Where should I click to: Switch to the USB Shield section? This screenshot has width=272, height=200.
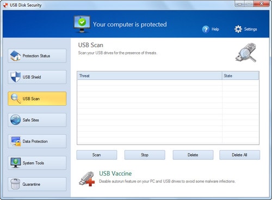(37, 77)
